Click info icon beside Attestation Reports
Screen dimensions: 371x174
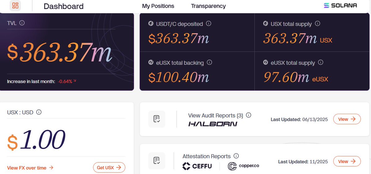(236, 156)
